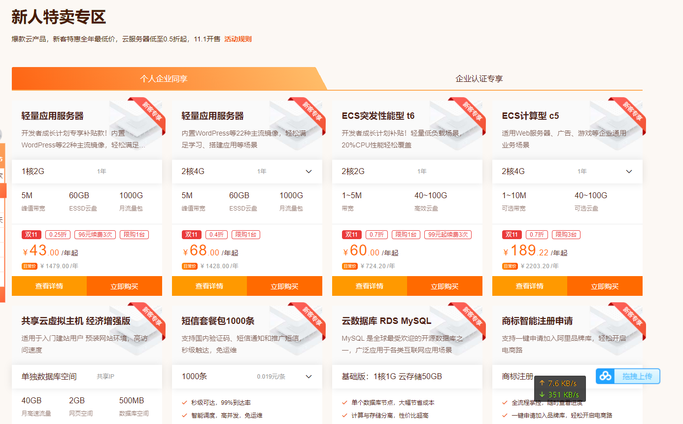Open the 活动规则 link
This screenshot has width=683, height=424.
point(238,39)
